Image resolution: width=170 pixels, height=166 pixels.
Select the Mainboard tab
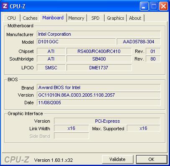pyautogui.click(x=53, y=18)
